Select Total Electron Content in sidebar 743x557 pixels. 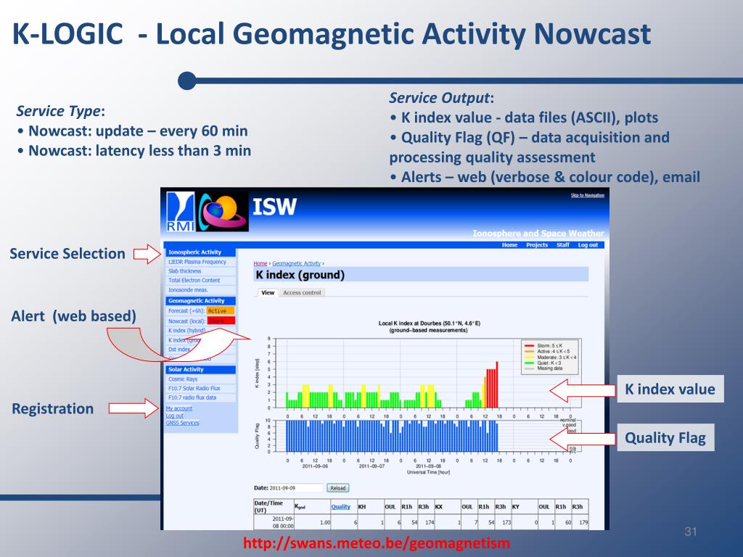coord(194,280)
